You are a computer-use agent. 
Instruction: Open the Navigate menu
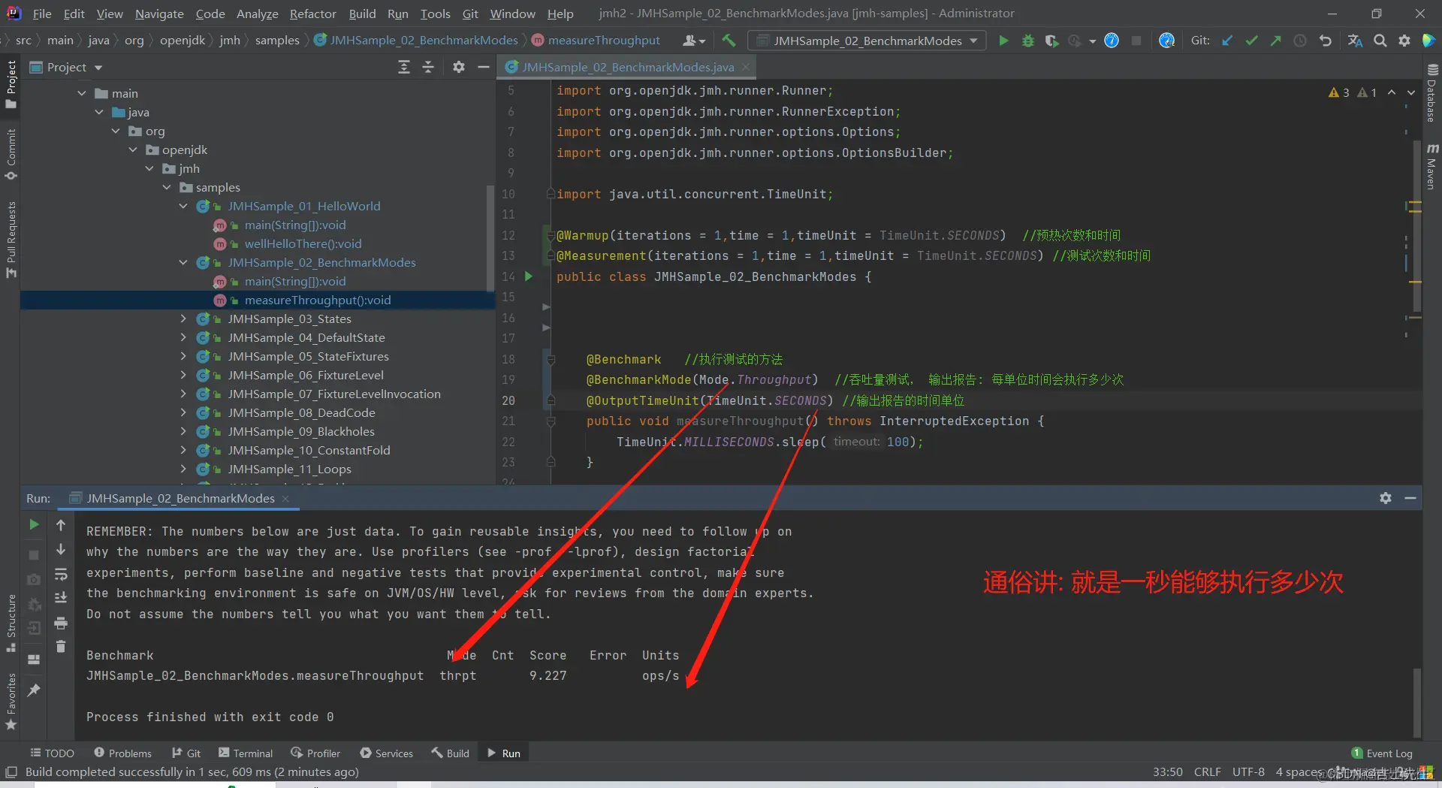(x=159, y=14)
